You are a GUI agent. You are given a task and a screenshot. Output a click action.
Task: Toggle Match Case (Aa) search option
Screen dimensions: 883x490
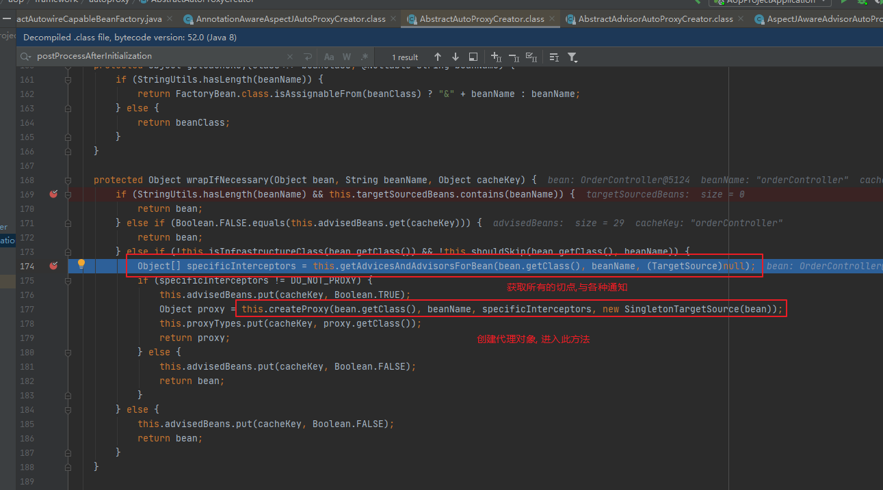coord(329,57)
